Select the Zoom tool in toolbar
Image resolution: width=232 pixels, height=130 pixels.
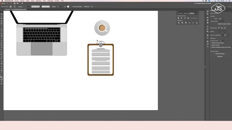coord(1,73)
